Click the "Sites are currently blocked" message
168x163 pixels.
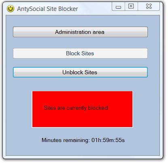[76, 108]
